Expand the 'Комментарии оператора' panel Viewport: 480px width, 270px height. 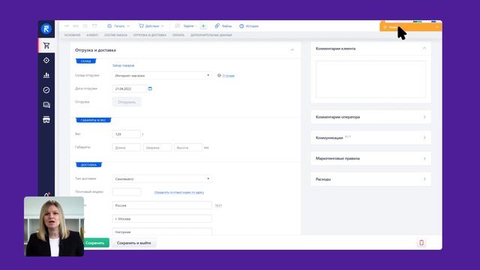tap(370, 117)
